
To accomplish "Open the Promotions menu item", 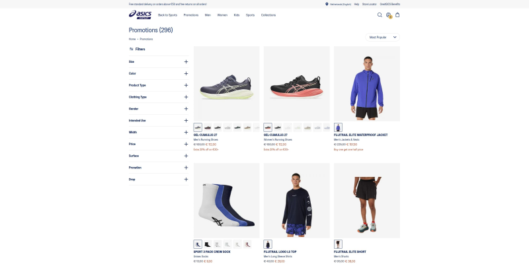I will pos(191,15).
